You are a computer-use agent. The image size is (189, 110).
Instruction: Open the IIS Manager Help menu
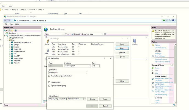(17, 24)
